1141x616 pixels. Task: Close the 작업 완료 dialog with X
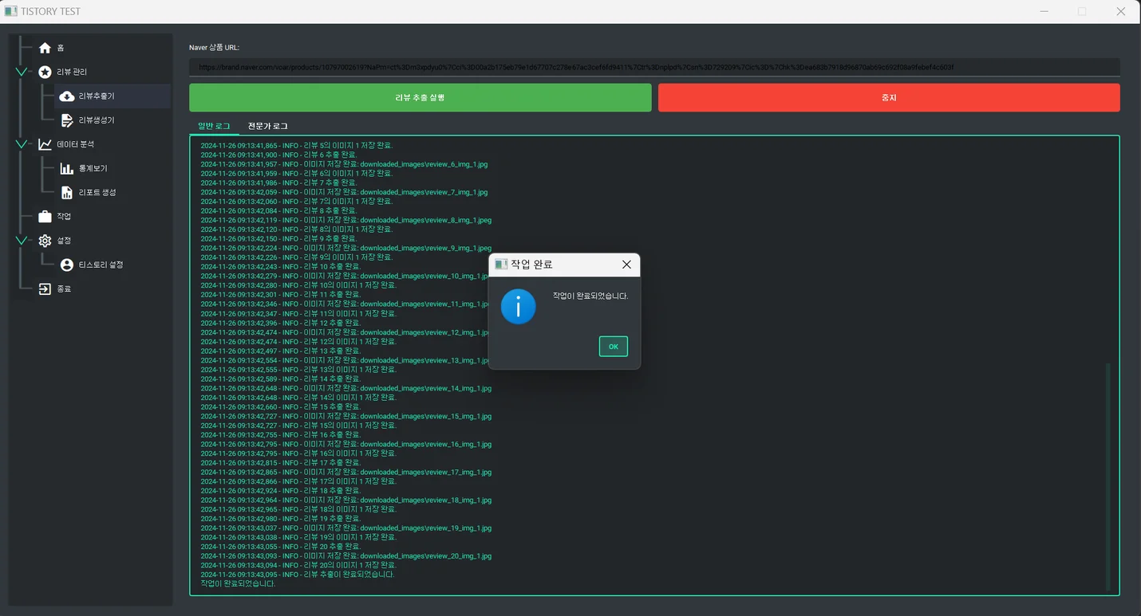(626, 265)
